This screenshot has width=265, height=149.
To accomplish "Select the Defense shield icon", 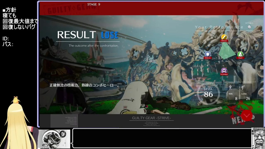I will [x=208, y=54].
